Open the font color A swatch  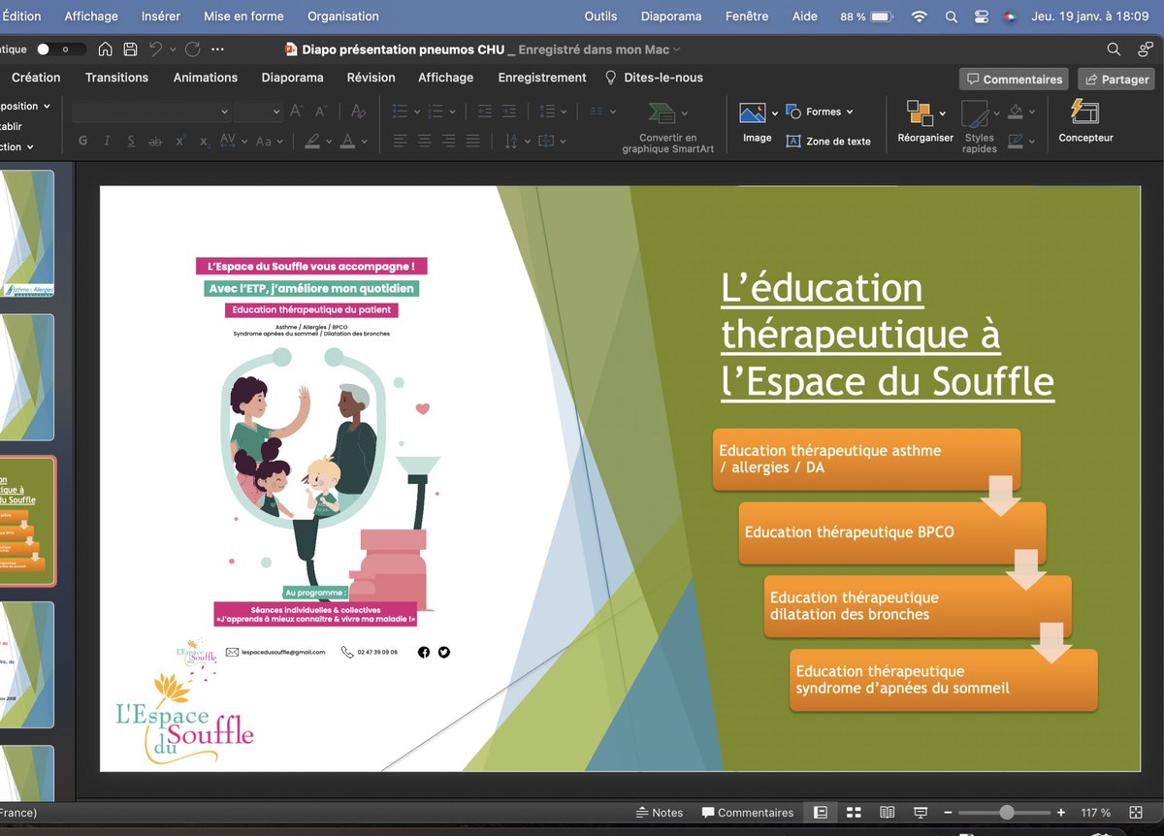point(349,142)
